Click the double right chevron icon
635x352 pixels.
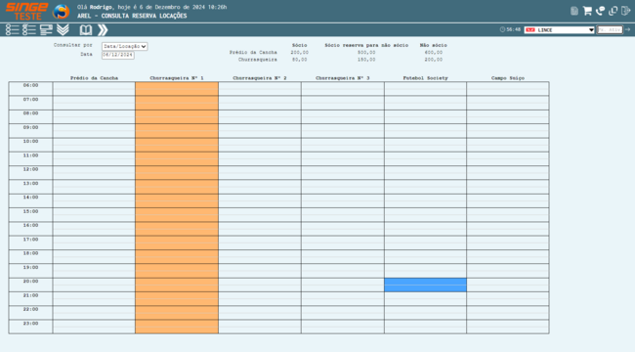click(103, 29)
